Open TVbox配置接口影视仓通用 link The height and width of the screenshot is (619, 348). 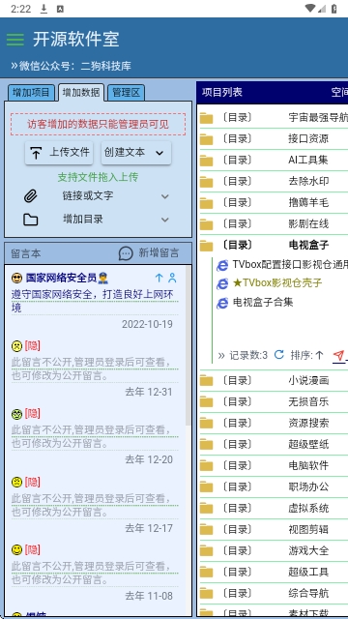point(290,264)
